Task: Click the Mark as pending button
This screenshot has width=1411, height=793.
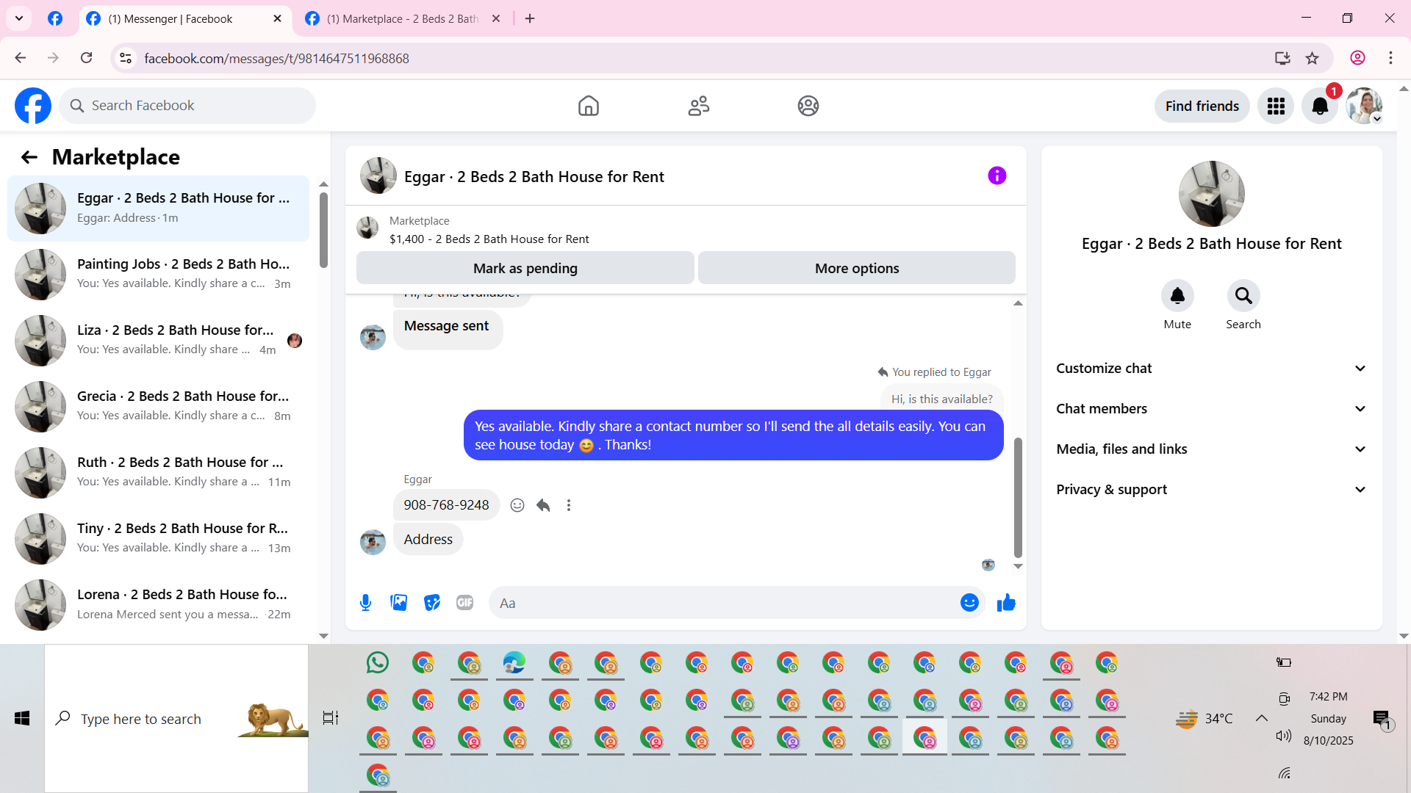Action: [525, 269]
